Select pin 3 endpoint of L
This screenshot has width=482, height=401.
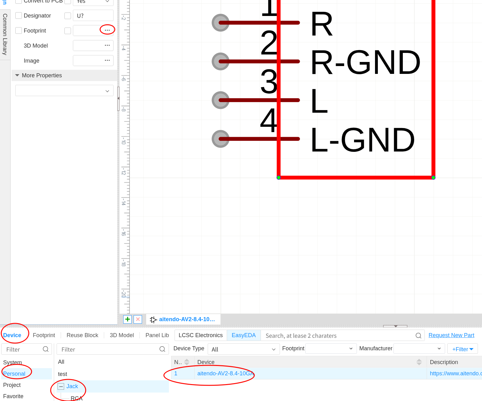[x=221, y=100]
